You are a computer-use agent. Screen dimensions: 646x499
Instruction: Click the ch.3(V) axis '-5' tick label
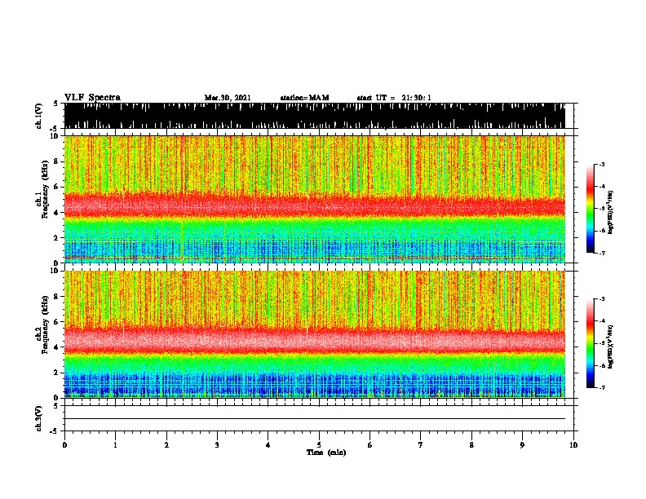(54, 431)
